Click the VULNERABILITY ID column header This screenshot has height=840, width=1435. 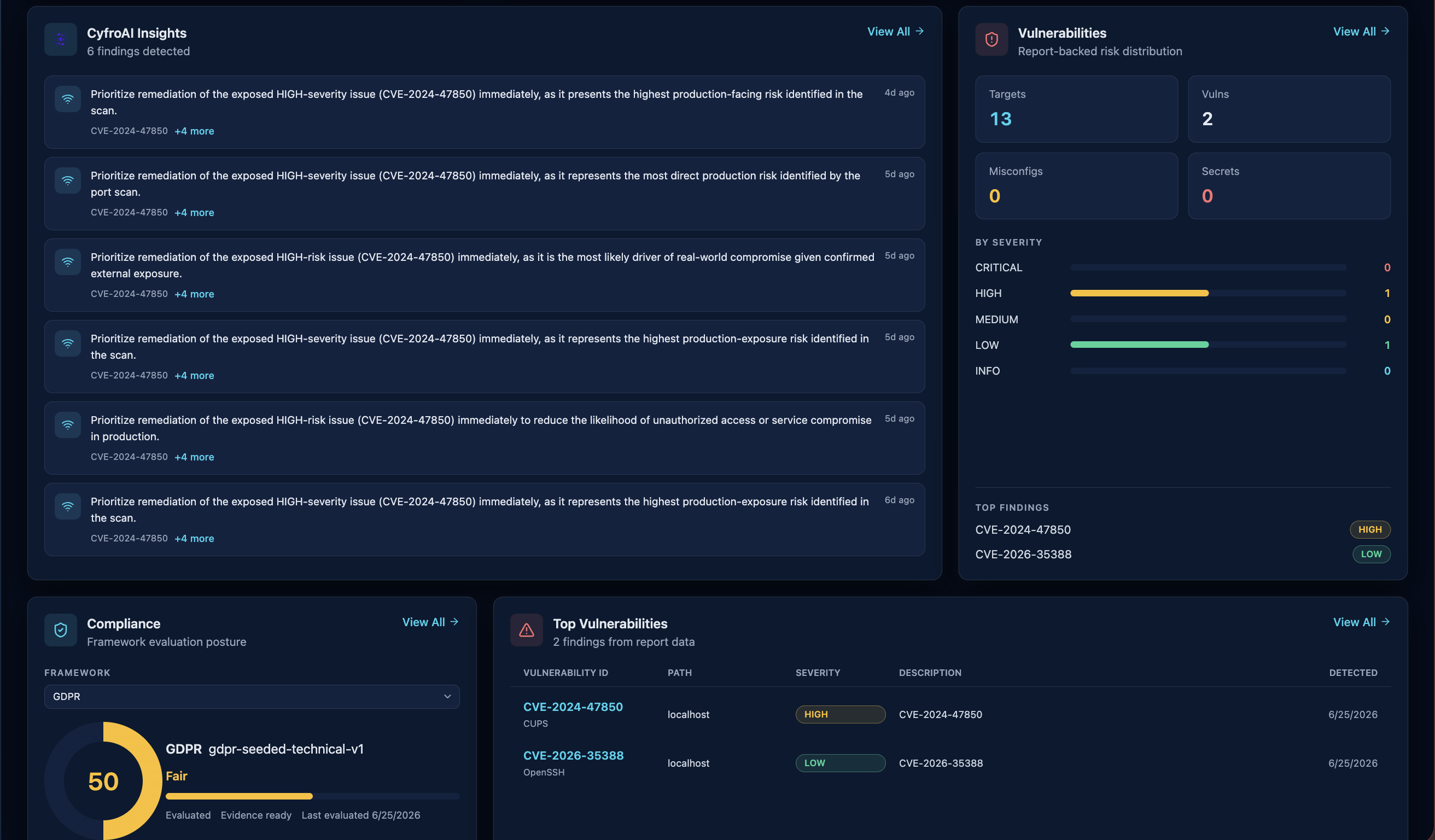(565, 673)
